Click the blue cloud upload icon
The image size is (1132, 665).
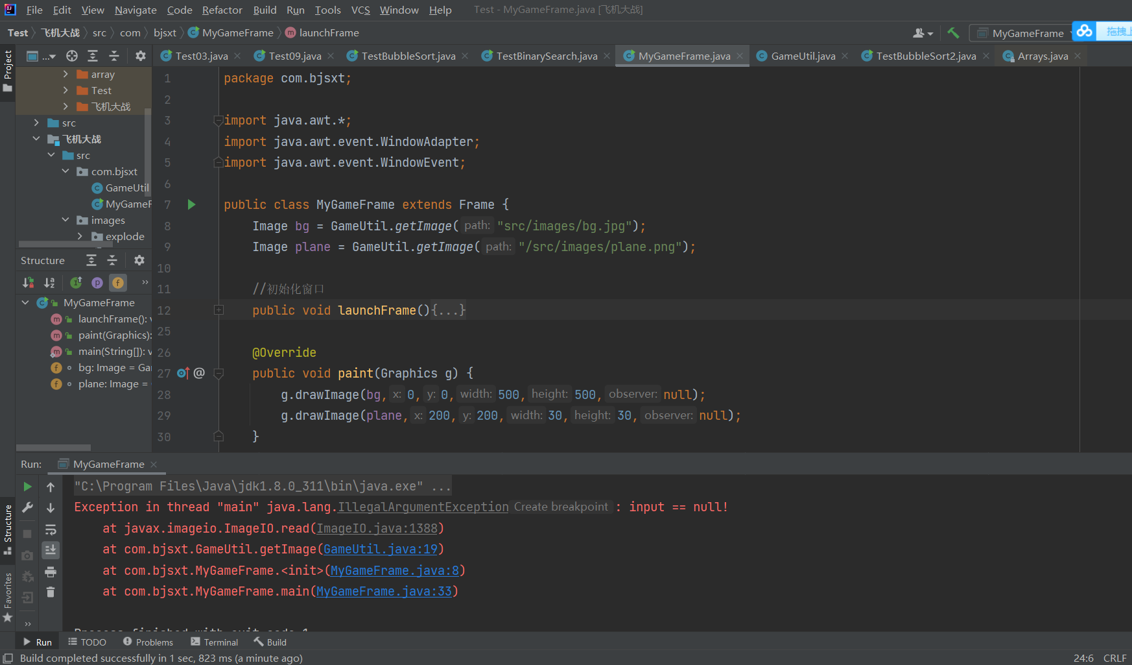click(x=1085, y=31)
